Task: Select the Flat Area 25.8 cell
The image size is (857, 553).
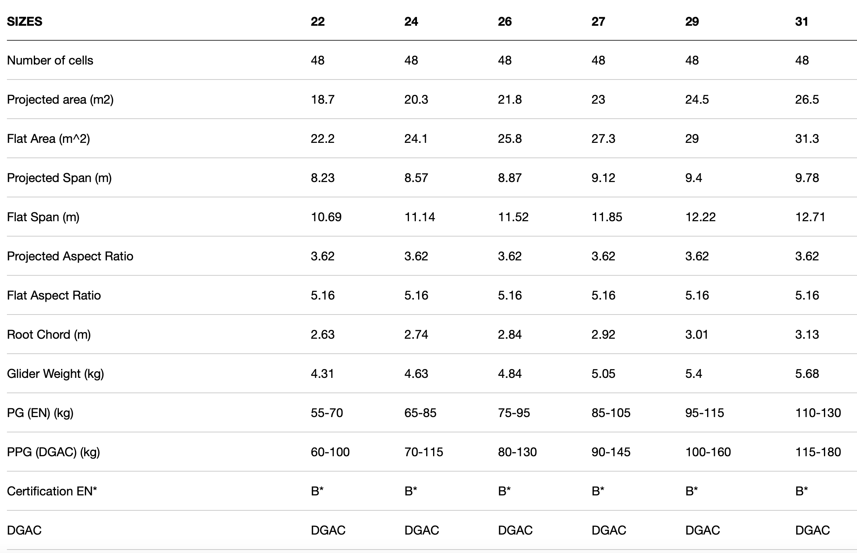Action: click(x=510, y=139)
